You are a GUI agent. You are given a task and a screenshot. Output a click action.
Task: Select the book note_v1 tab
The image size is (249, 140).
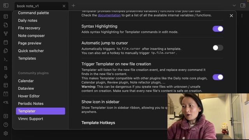(x=42, y=6)
